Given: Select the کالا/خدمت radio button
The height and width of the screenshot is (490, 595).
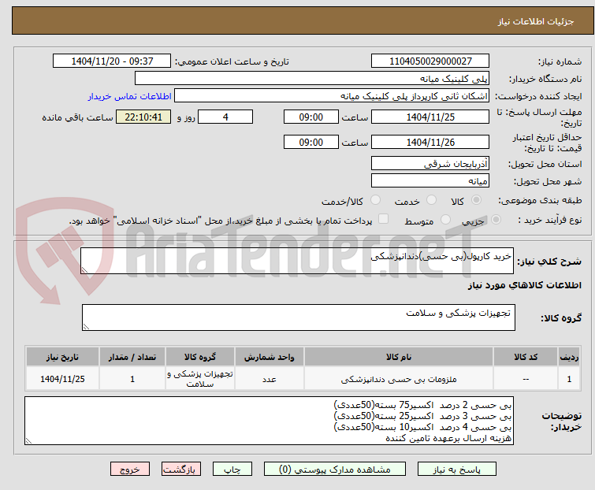Looking at the screenshot, I should (375, 200).
